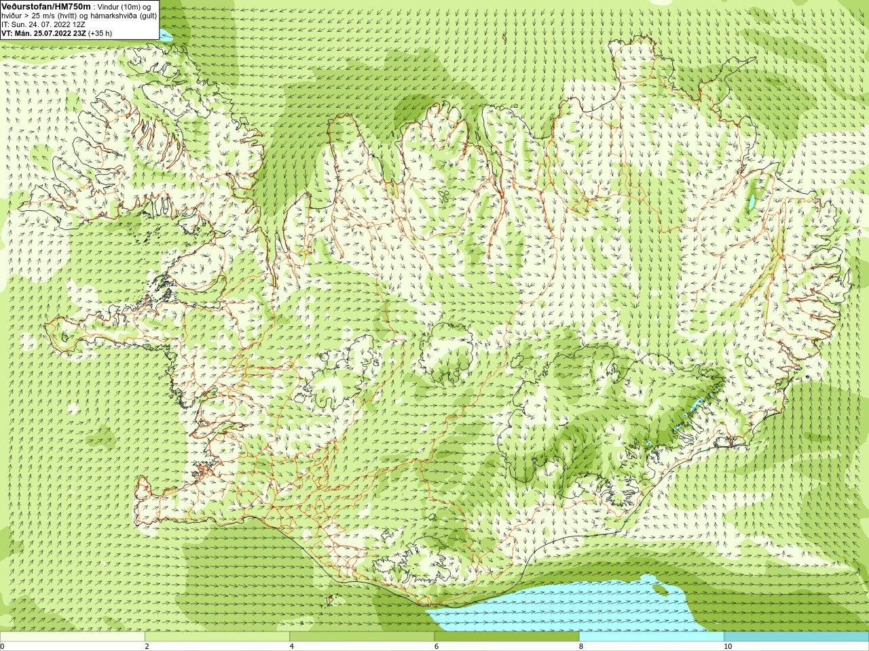The width and height of the screenshot is (869, 651).
Task: Click the 'VT: Mán. 25.07.2022 23Z' line
Action: point(43,33)
